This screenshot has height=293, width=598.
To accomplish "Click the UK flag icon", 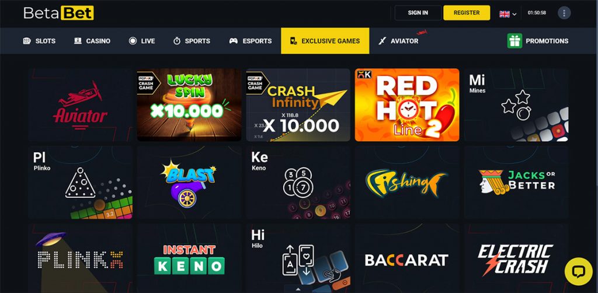I will point(504,14).
